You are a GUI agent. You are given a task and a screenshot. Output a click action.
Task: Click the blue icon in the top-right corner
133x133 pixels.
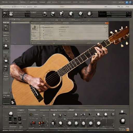pyautogui.click(x=127, y=2)
